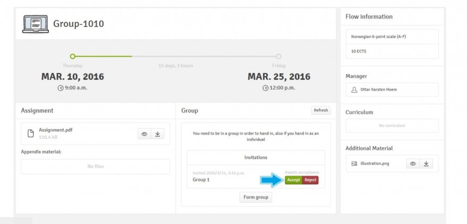Download the Illustration.png file

426,164
